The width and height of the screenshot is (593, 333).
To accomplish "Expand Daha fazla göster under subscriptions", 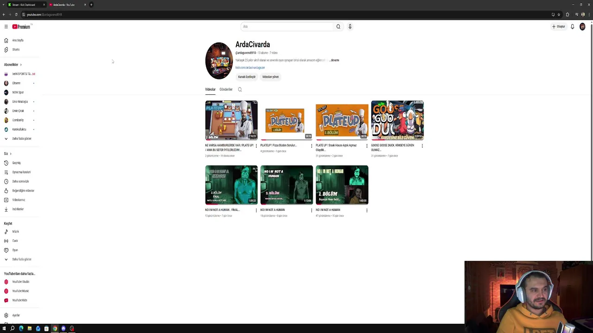I will (x=21, y=139).
